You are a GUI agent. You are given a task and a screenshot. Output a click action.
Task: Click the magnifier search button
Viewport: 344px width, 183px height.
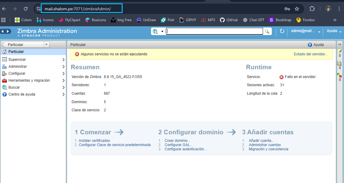pyautogui.click(x=267, y=31)
